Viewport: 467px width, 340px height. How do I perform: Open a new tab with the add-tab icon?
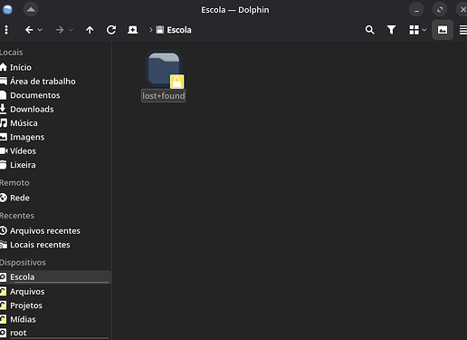pyautogui.click(x=133, y=30)
